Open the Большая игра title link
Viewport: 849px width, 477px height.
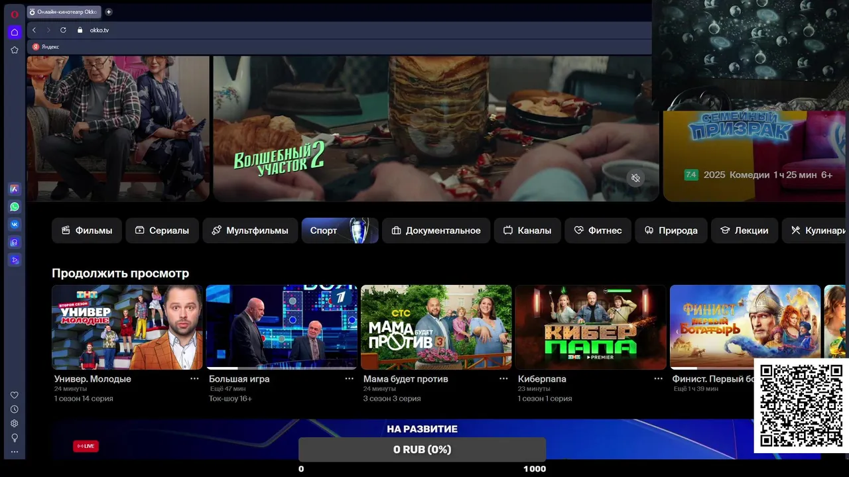[239, 379]
